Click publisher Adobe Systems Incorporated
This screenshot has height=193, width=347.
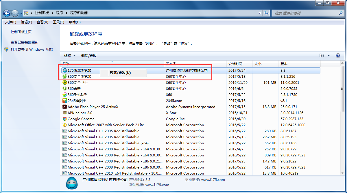[x=191, y=107]
